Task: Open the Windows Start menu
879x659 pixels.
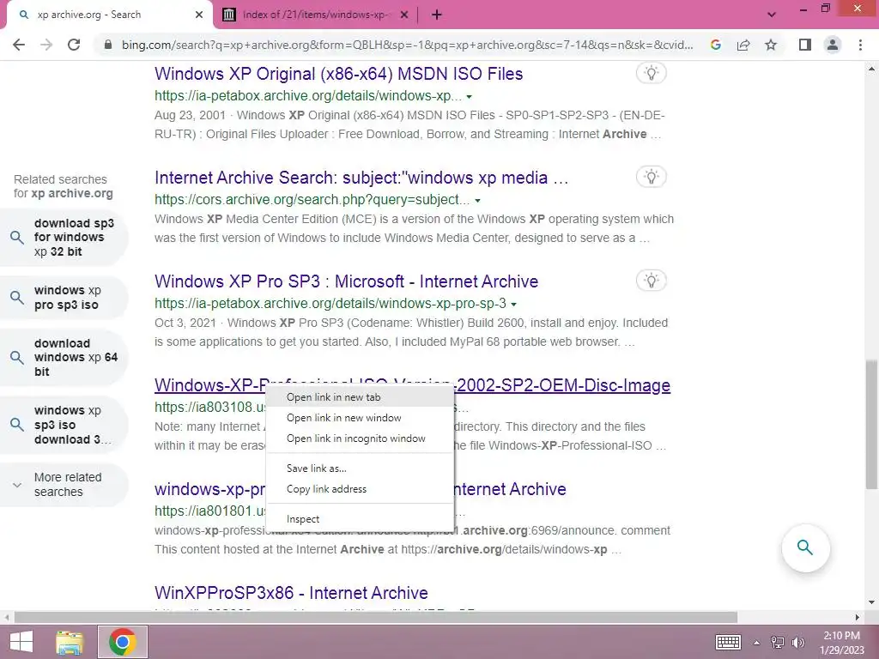Action: click(x=21, y=642)
